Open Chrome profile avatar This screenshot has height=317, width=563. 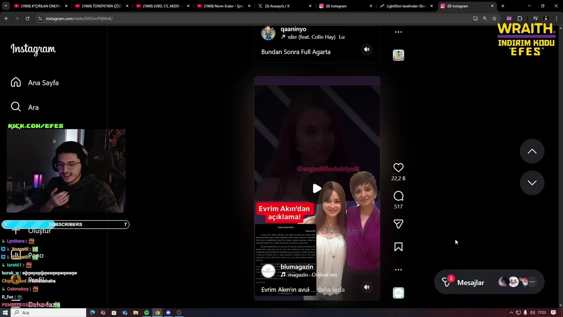click(x=546, y=18)
